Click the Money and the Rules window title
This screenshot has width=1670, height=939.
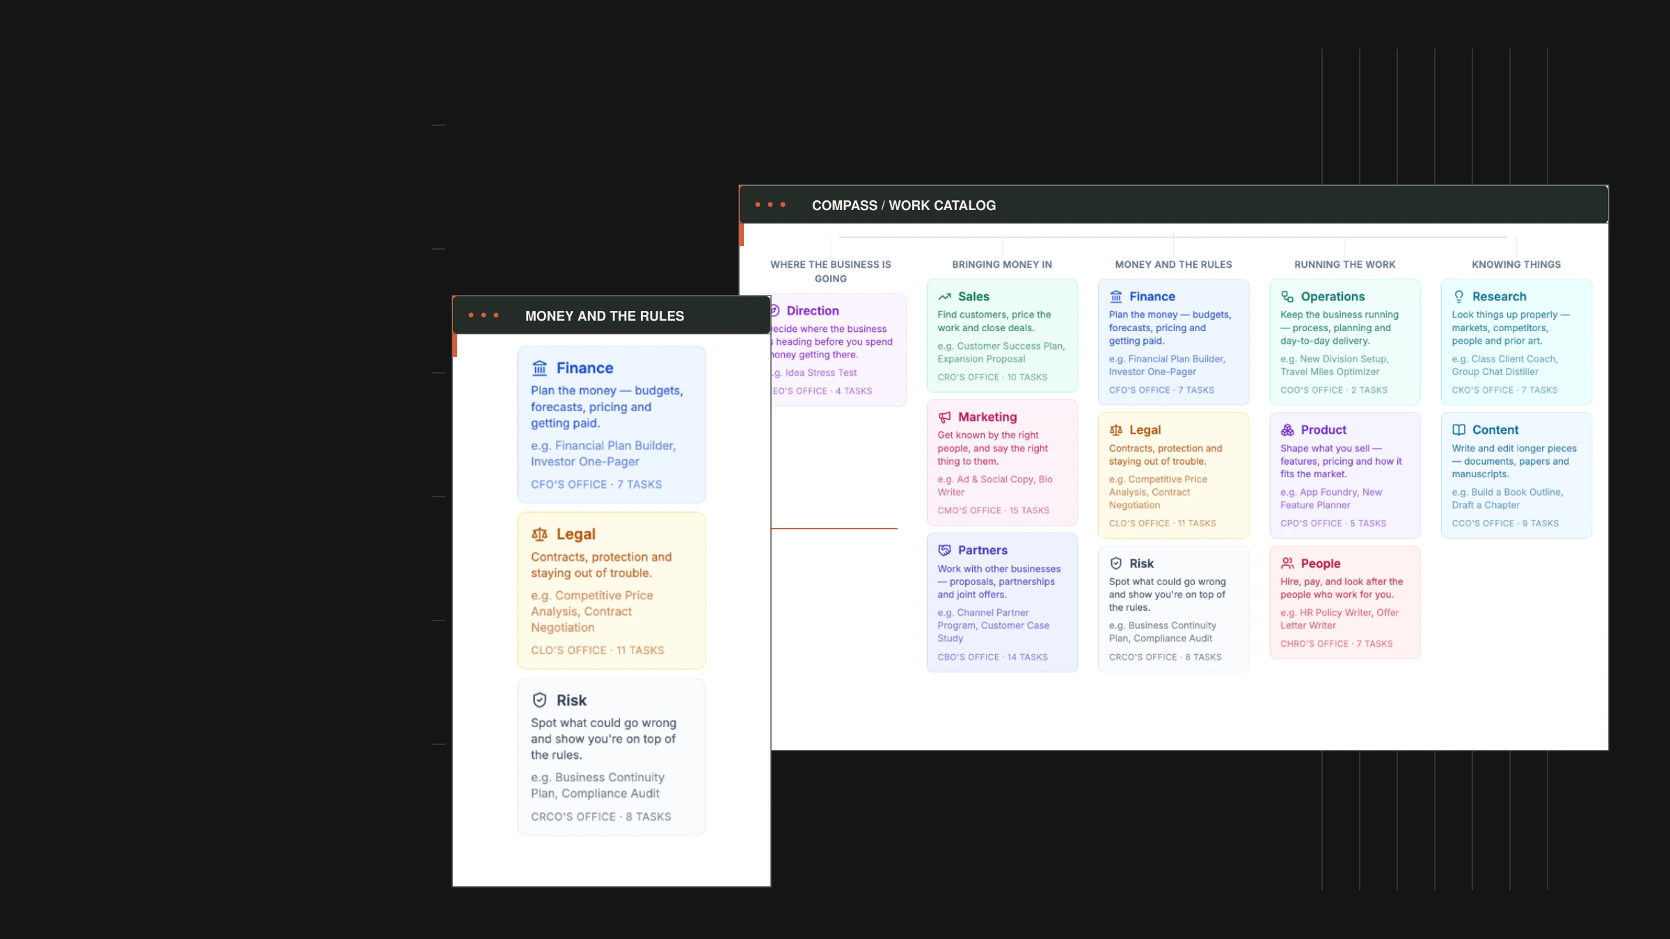pos(605,316)
